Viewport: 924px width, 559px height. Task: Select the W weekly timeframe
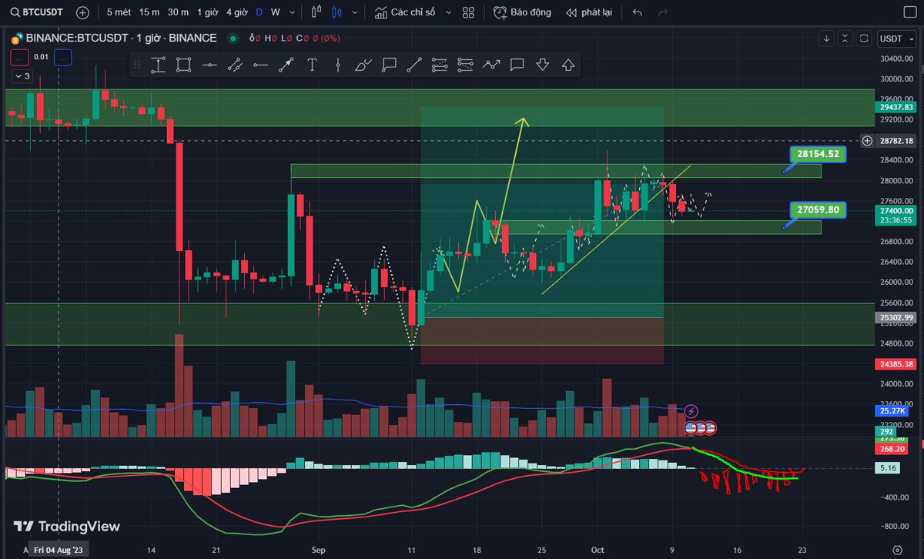(275, 12)
